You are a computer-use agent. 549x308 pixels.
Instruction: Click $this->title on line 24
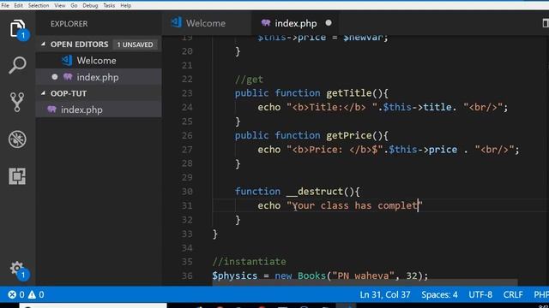click(x=417, y=107)
